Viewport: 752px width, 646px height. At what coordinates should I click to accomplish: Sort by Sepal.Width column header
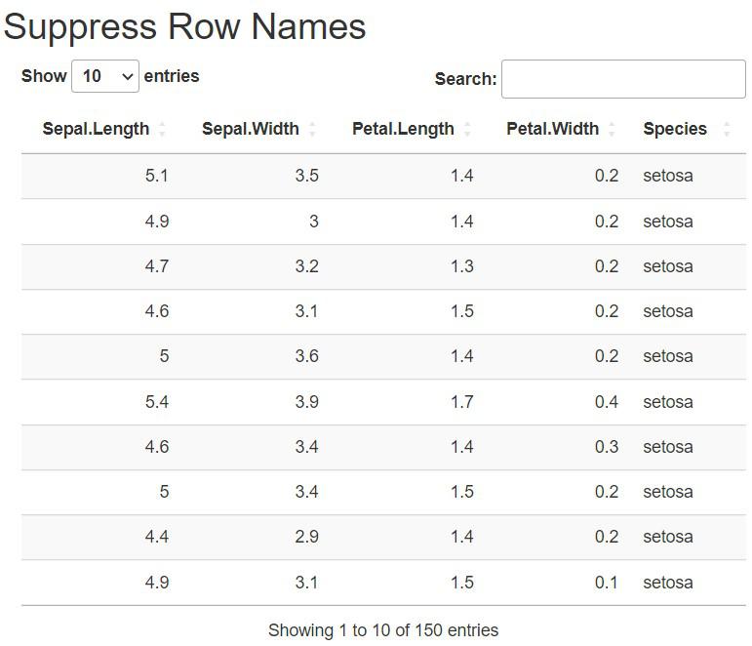point(251,129)
